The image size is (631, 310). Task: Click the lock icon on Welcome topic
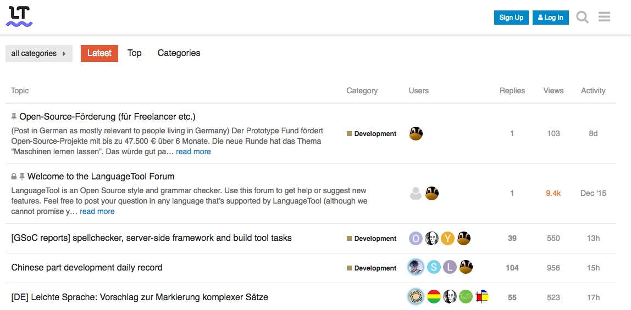14,177
